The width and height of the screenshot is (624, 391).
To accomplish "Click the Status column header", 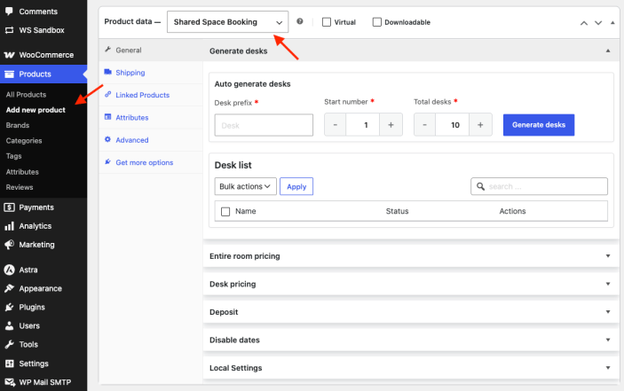I will pos(397,211).
